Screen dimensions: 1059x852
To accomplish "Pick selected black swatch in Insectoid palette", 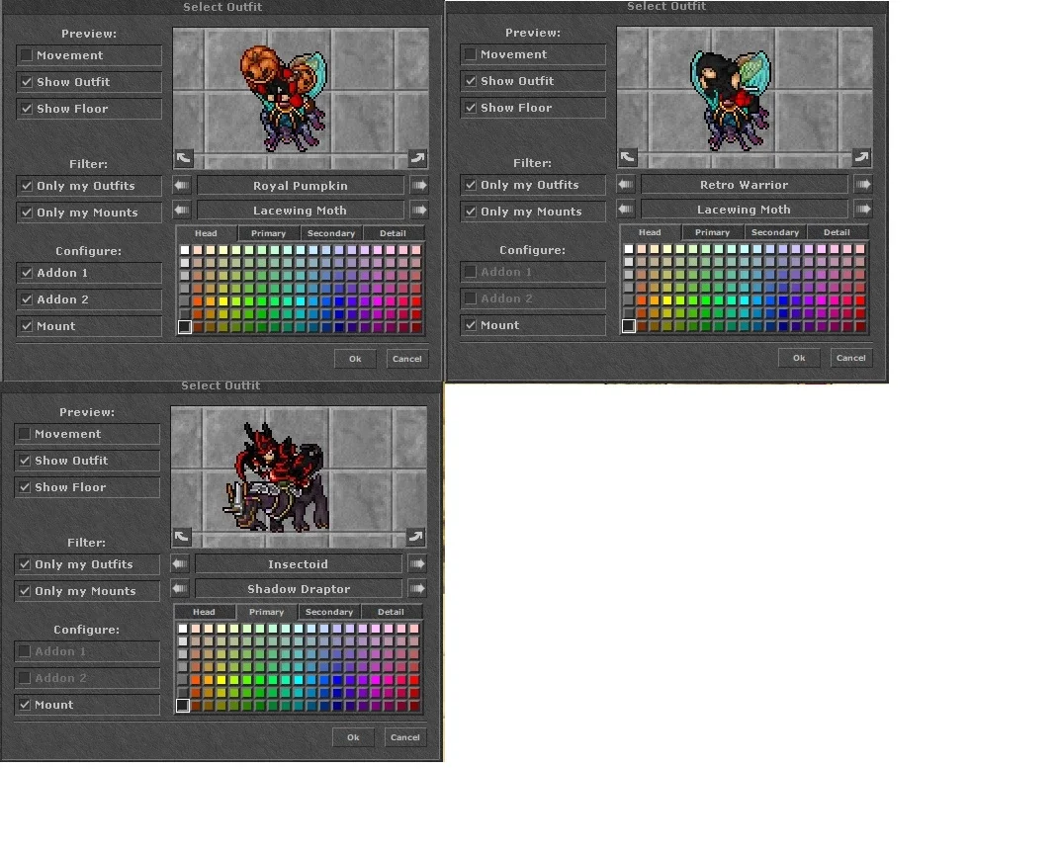I will point(182,706).
